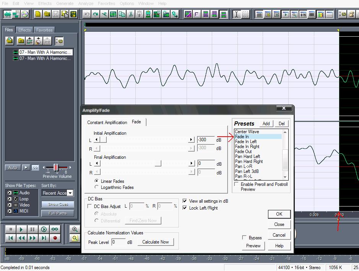
Task: Click the Initial Amplification L slider thumb
Action: [103, 140]
